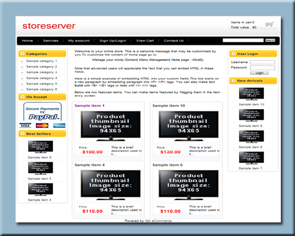Viewport: 295px width, 236px height.
Task: Go to the Contact Us page
Action: pos(173,41)
